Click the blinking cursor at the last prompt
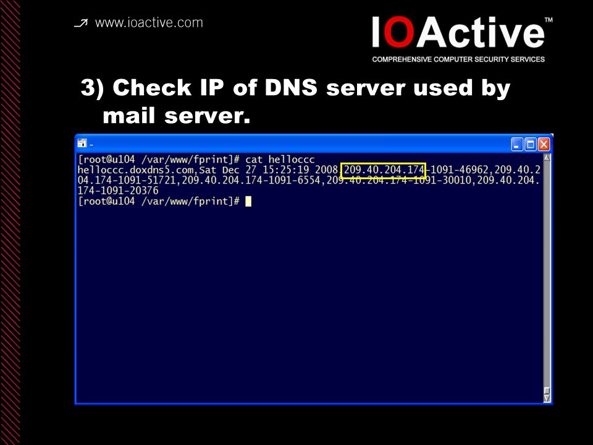The image size is (593, 445). 248,201
